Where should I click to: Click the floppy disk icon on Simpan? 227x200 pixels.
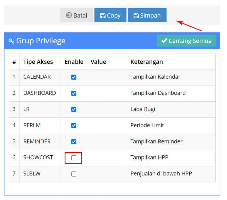[136, 15]
